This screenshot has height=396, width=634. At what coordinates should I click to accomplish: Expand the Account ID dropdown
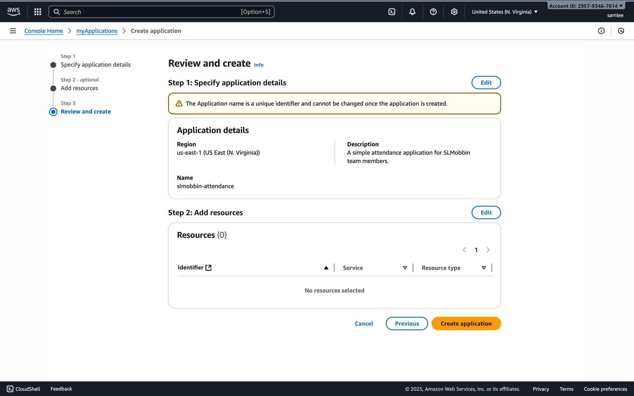point(586,6)
